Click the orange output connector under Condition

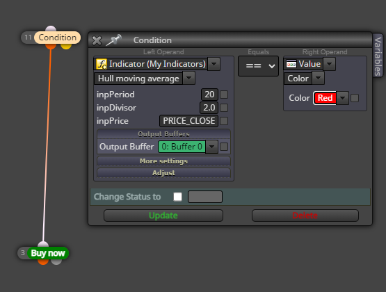tap(51, 46)
